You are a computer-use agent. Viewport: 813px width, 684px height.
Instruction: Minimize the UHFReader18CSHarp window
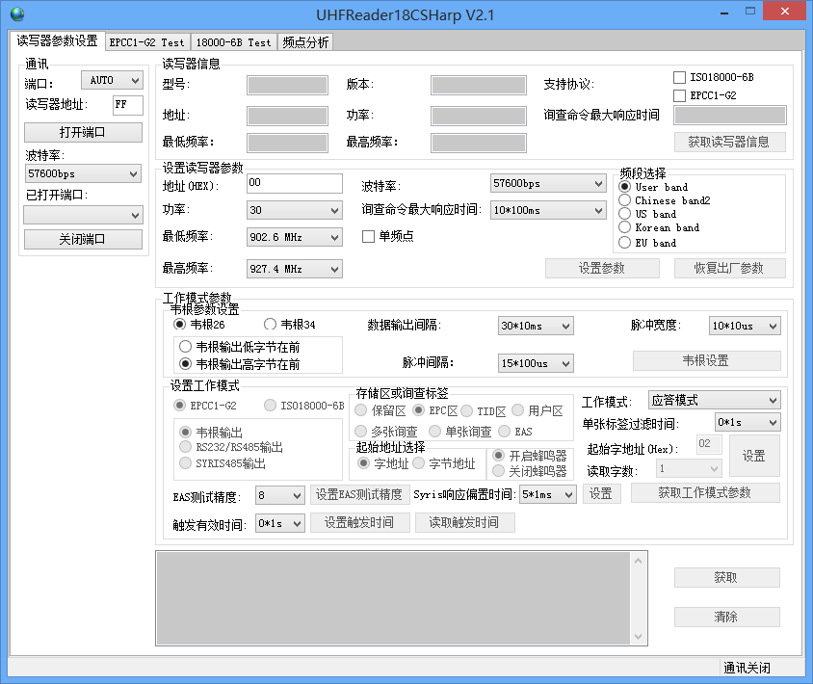pyautogui.click(x=724, y=13)
